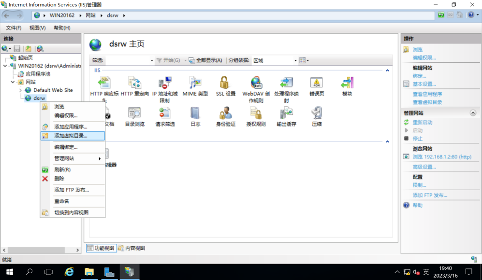This screenshot has width=482, height=280.
Task: Click the folder-up icon in connections toolbar
Action: [x=29, y=48]
